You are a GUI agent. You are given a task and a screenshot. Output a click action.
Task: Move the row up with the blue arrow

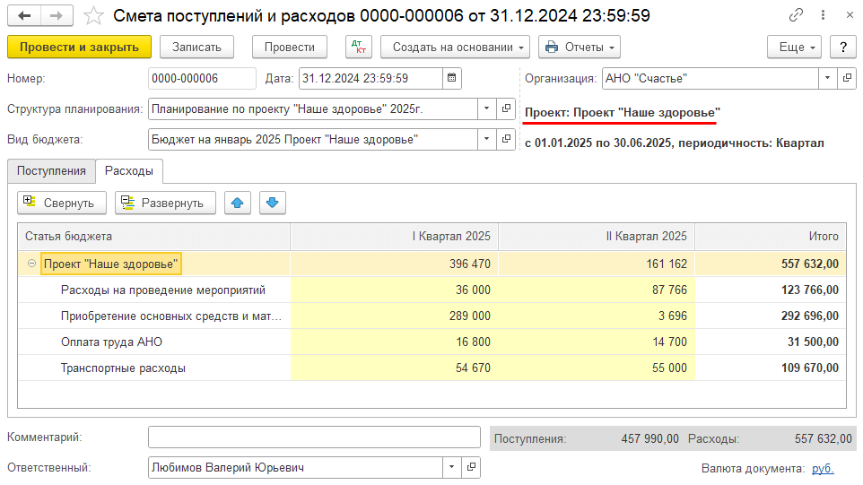coord(238,203)
